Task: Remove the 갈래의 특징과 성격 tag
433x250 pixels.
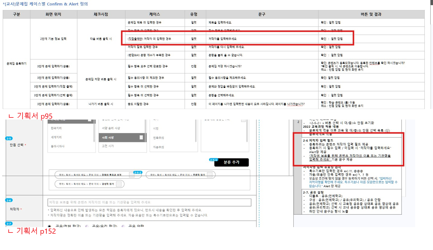Action: 132,175
